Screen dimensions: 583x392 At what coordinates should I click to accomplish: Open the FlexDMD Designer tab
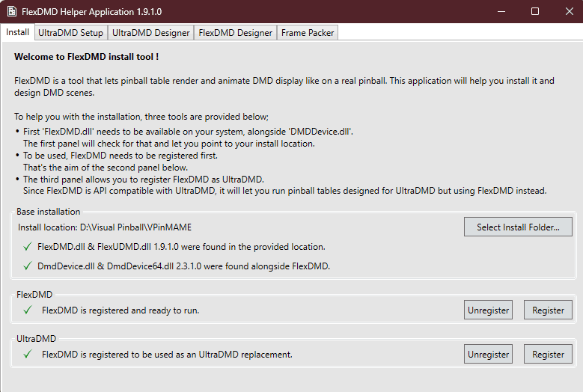(x=235, y=33)
